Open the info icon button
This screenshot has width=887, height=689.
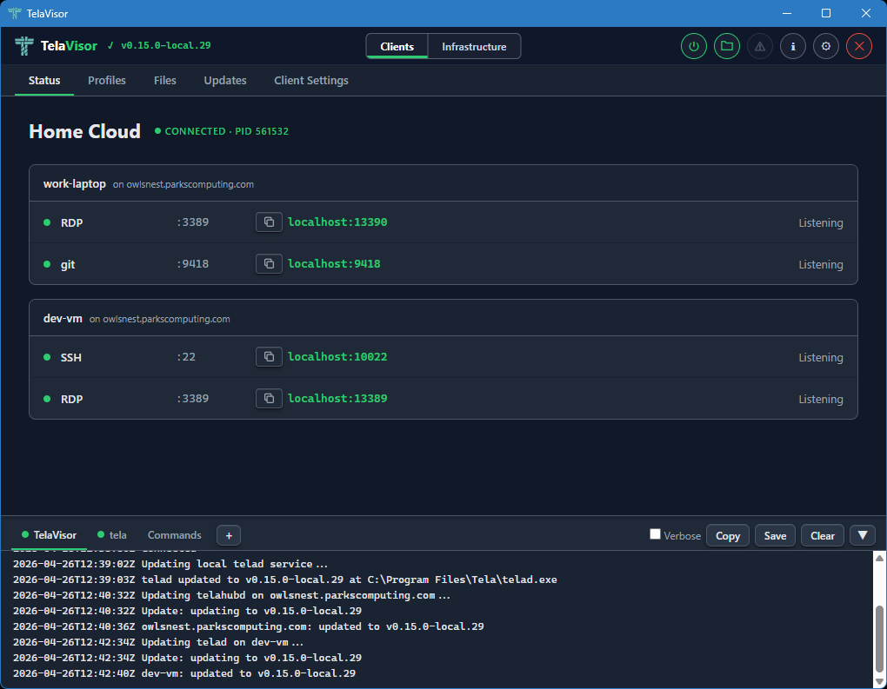pyautogui.click(x=793, y=46)
